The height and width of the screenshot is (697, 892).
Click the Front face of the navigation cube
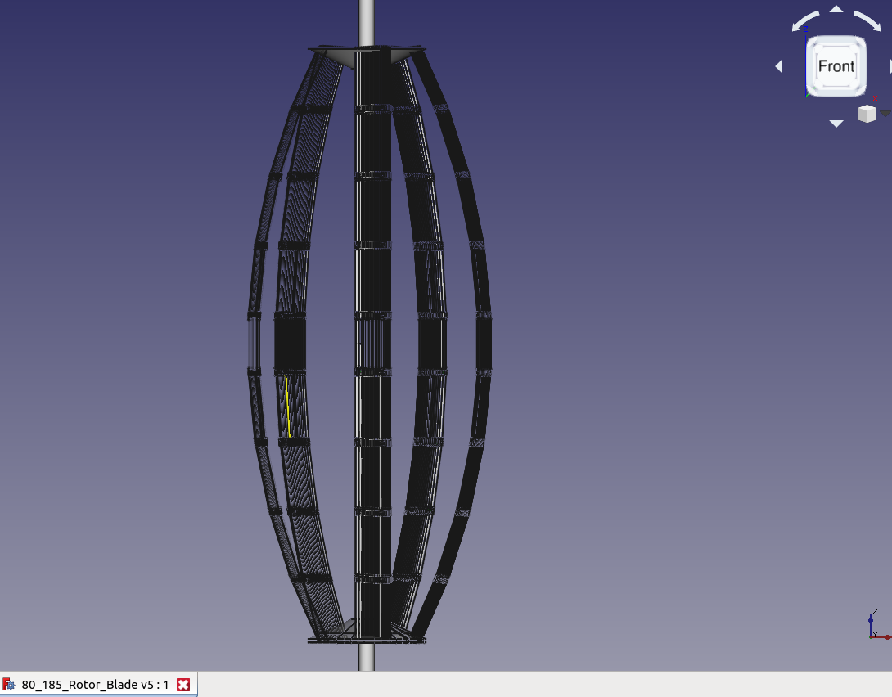tap(836, 65)
